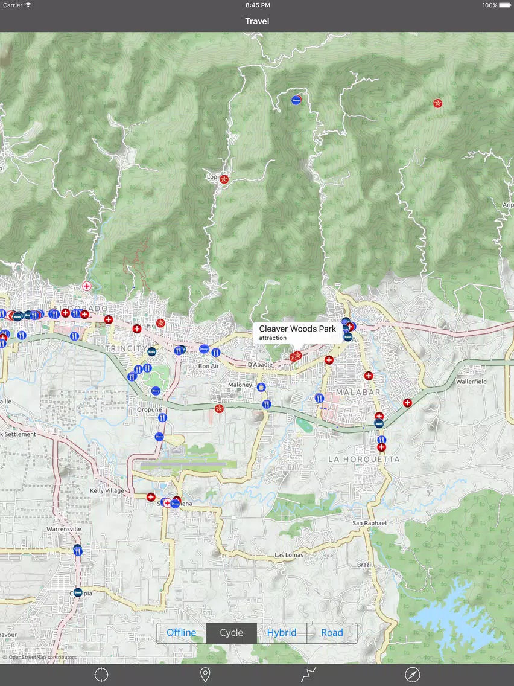Select the Cycle map tab
The image size is (514, 686).
pyautogui.click(x=231, y=633)
